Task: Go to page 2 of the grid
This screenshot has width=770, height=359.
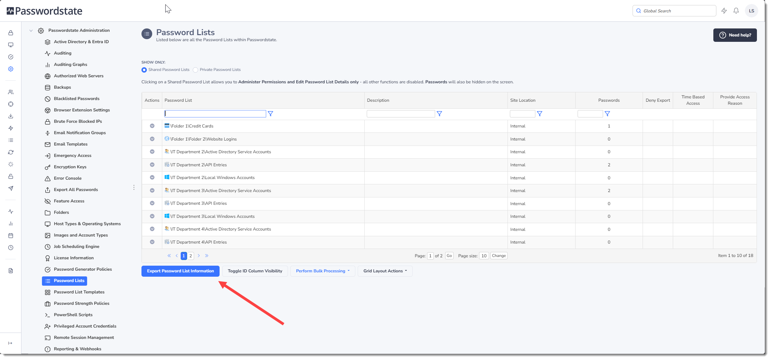Action: 191,256
